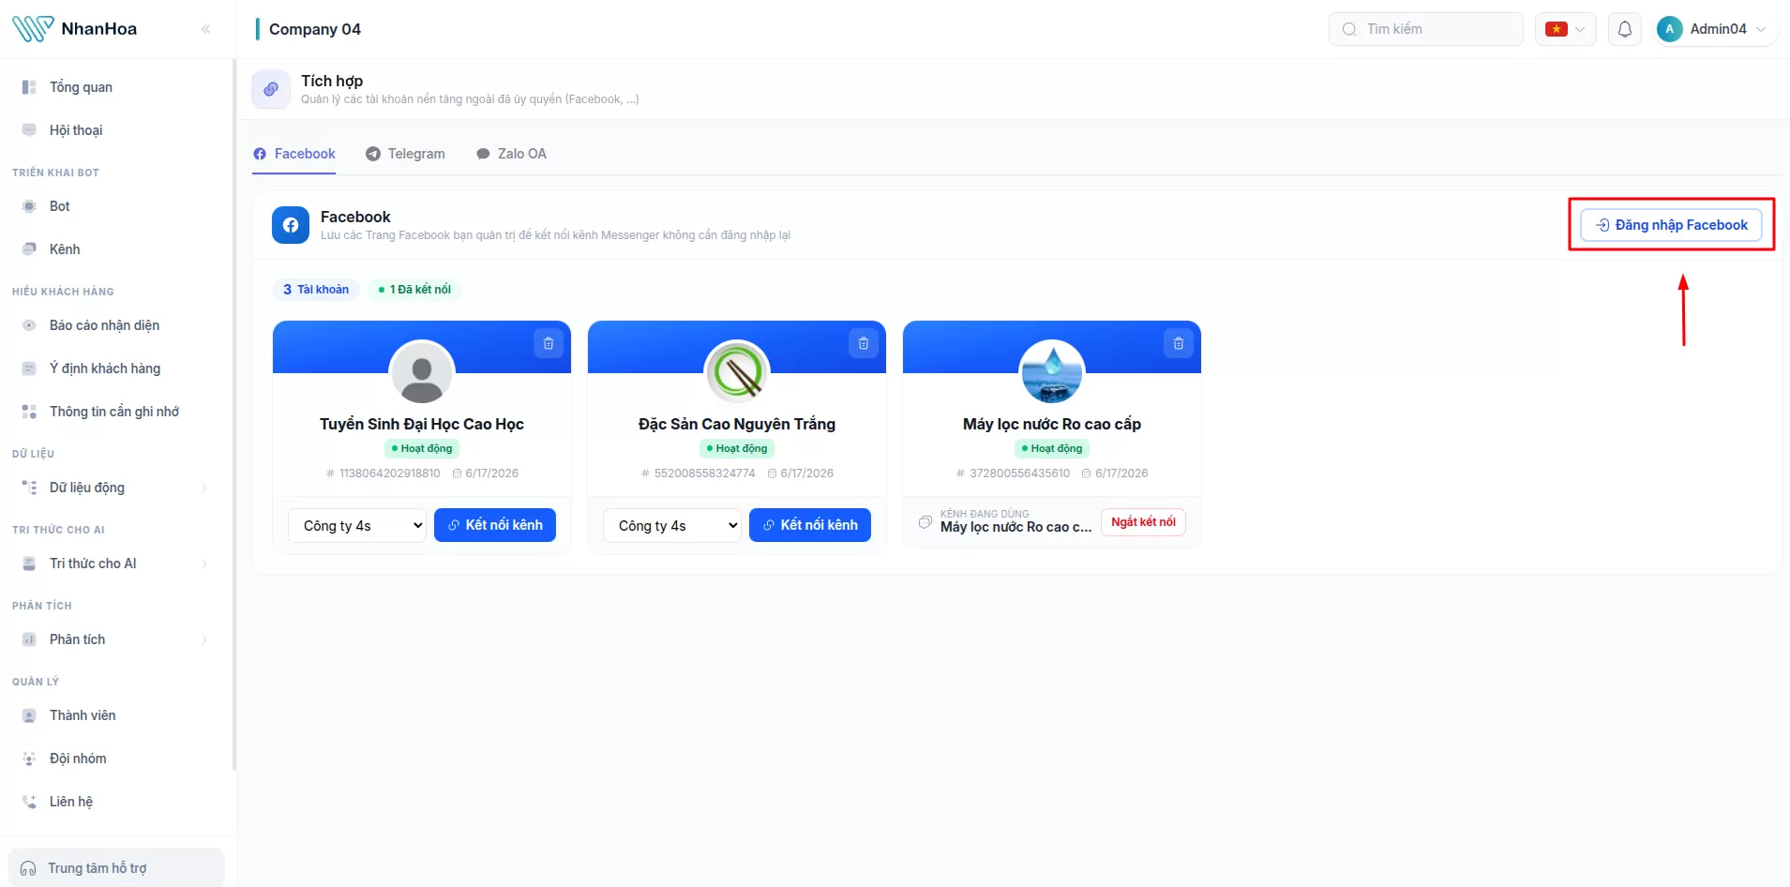
Task: Click Hoạt động status on Máy lọc nước card
Action: click(1052, 449)
